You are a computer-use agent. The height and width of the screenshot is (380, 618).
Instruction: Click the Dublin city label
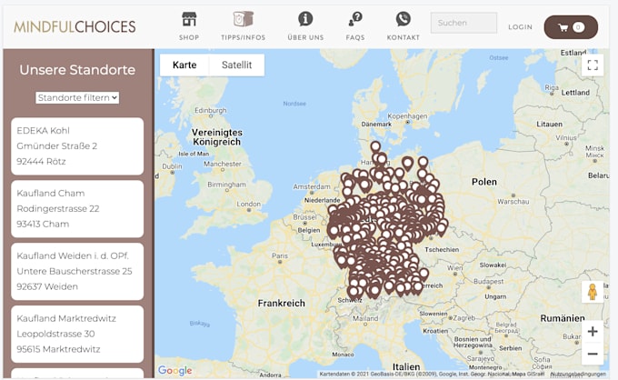pyautogui.click(x=173, y=166)
